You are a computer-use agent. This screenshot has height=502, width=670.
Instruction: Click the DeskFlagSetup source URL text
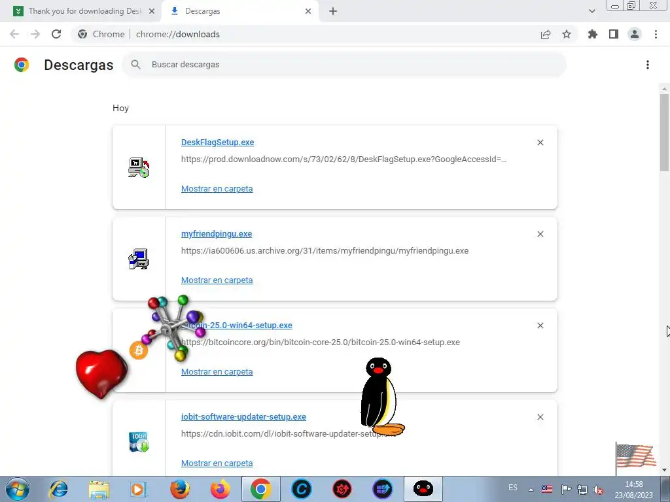click(x=344, y=159)
